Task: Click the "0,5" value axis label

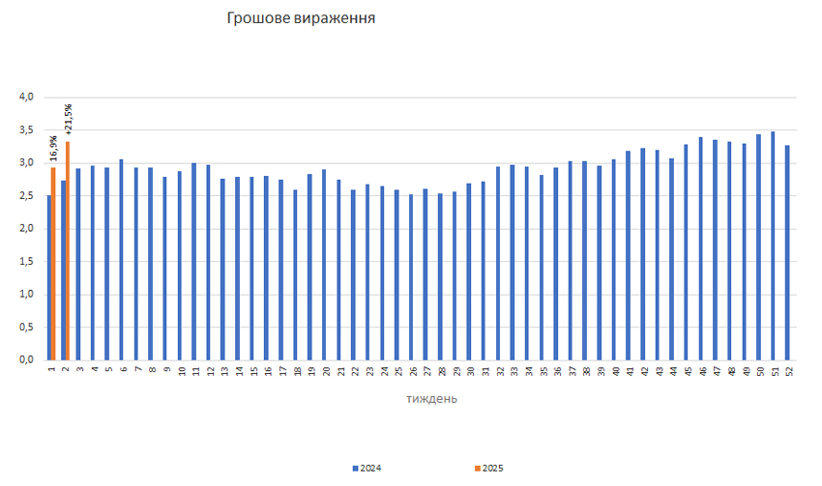Action: (26, 328)
